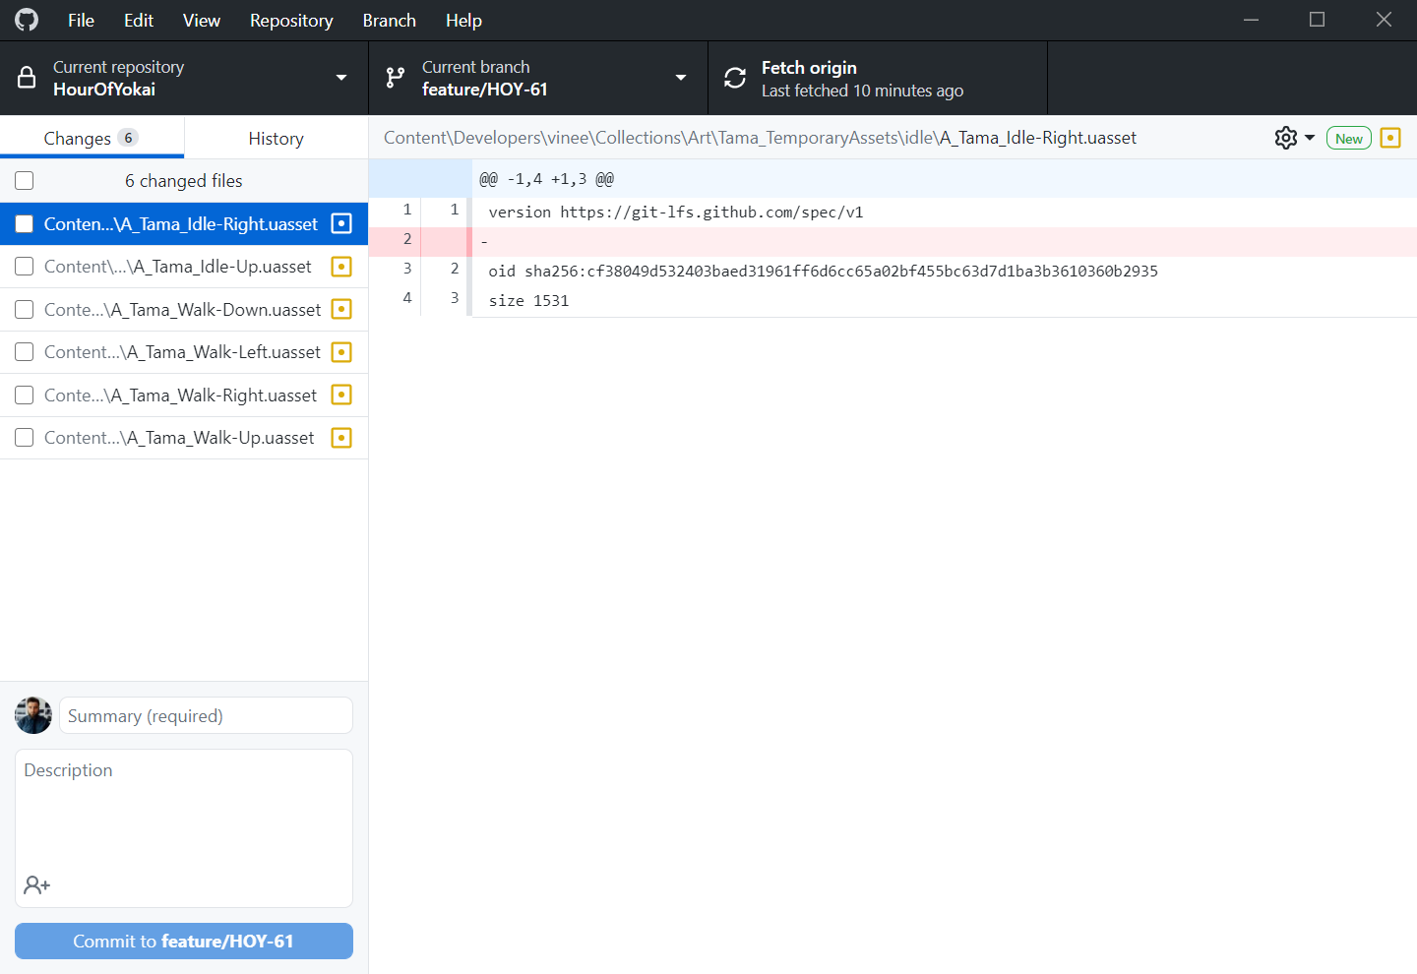Click the oid sha256 diff line

click(823, 271)
